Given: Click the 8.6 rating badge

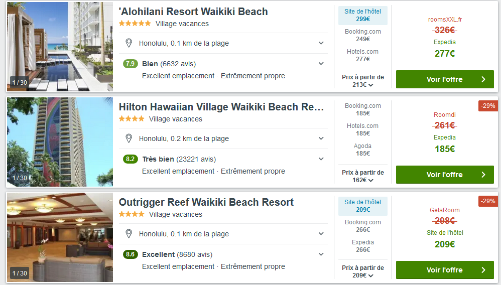Looking at the screenshot, I should (130, 254).
